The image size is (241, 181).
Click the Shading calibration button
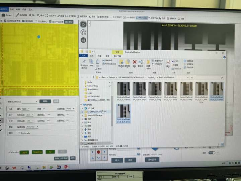[37, 152]
